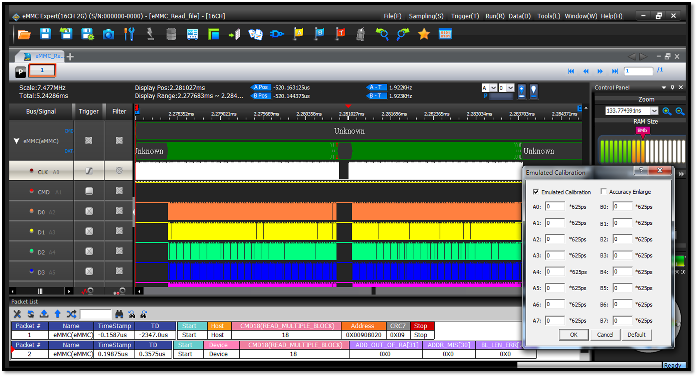Image resolution: width=698 pixels, height=377 pixels.
Task: Click the gray database stack icon
Action: (x=171, y=34)
